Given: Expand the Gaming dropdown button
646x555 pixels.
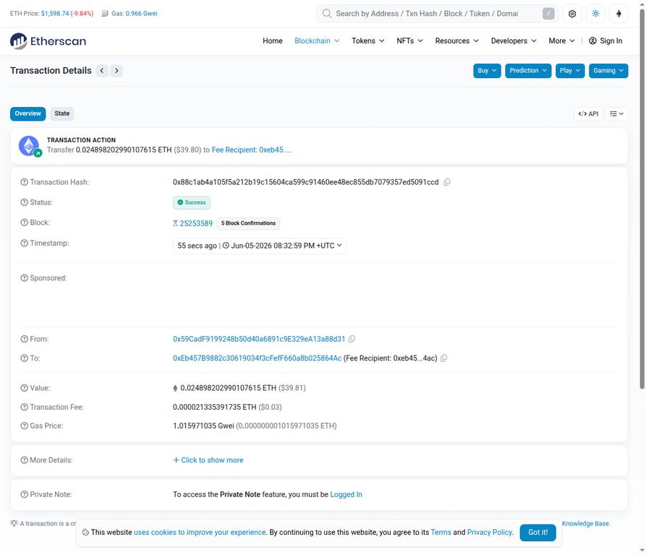Looking at the screenshot, I should [x=608, y=71].
